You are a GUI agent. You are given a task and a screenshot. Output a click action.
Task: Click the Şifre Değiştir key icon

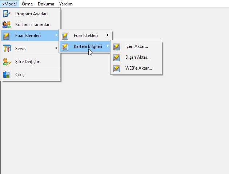click(7, 62)
